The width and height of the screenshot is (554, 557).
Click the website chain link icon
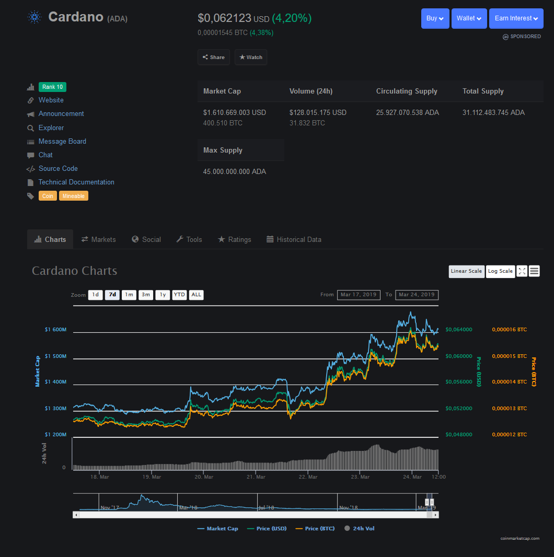30,100
